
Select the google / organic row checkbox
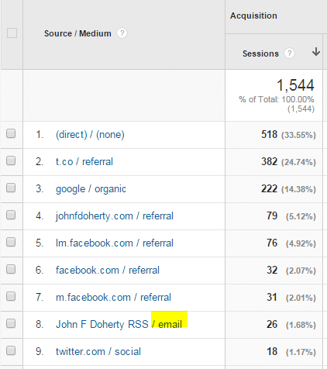coord(11,188)
